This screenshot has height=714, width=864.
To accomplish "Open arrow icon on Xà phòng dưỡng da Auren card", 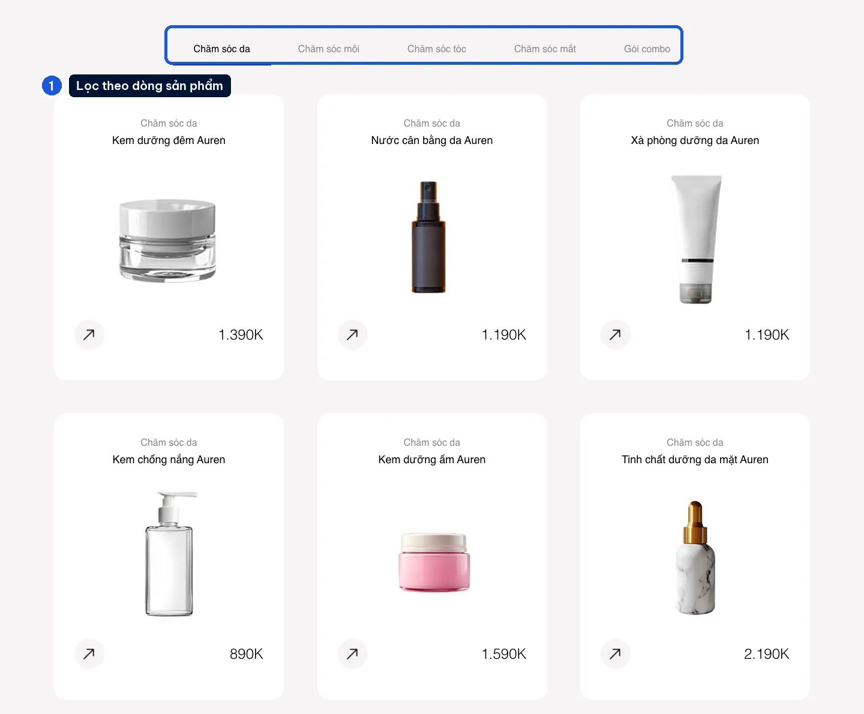I will tap(615, 335).
